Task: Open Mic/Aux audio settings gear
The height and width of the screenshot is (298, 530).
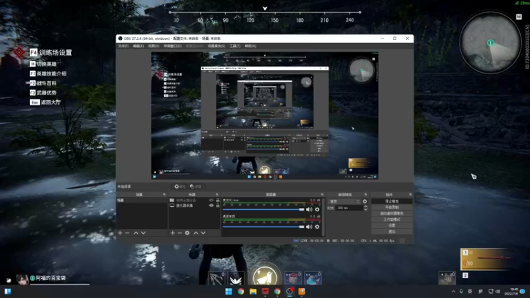Action: click(x=317, y=209)
